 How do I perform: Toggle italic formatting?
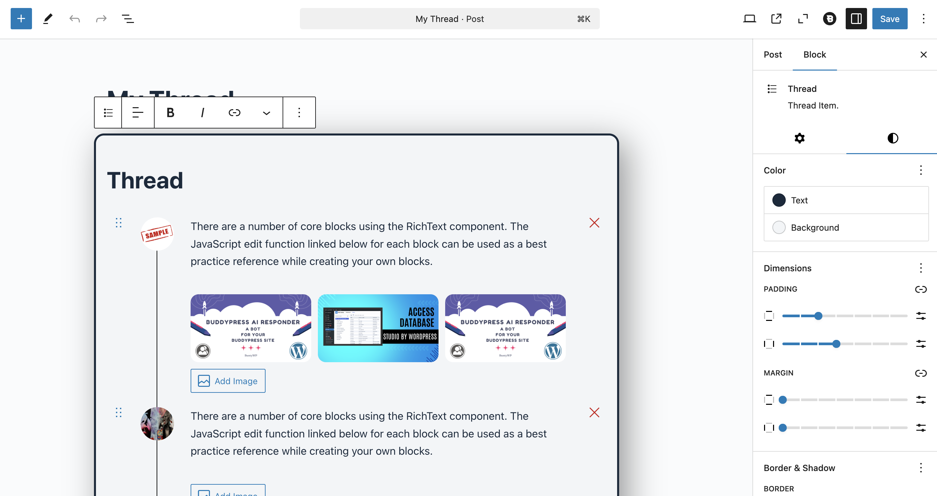202,113
